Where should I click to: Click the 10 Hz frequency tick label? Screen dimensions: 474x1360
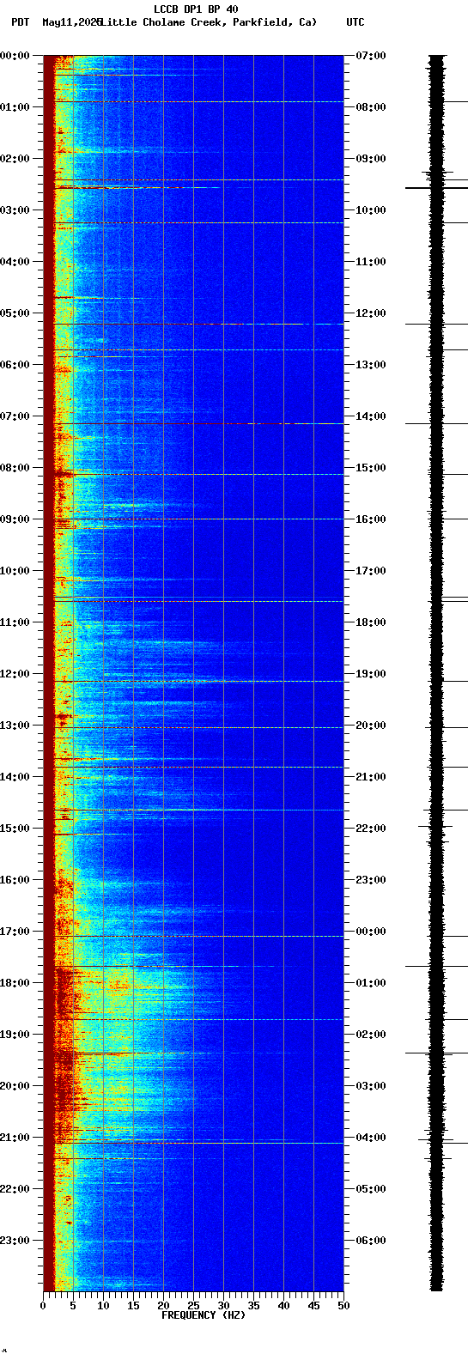103,1306
